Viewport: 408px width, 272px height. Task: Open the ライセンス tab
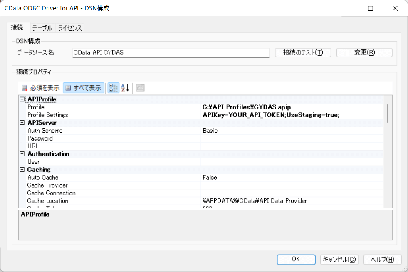(70, 28)
